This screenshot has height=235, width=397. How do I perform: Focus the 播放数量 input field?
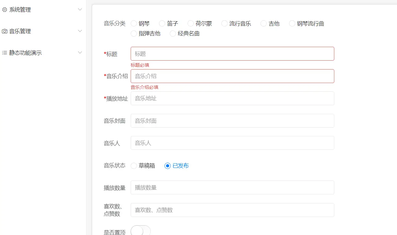click(x=232, y=187)
